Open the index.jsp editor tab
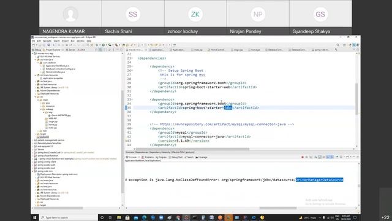This screenshot has height=221, width=392. [197, 50]
